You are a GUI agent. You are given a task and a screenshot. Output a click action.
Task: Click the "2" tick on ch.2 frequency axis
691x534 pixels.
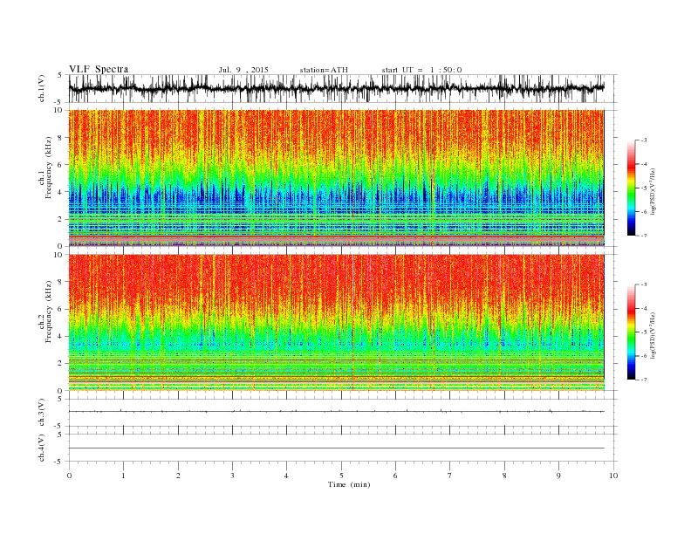(61, 364)
